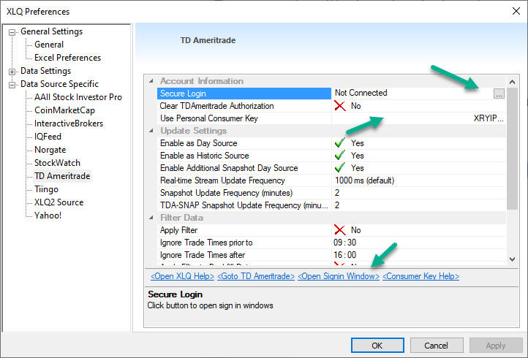Click the property grid scroll up arrow
Screen dimensions: 528x358
click(512, 82)
